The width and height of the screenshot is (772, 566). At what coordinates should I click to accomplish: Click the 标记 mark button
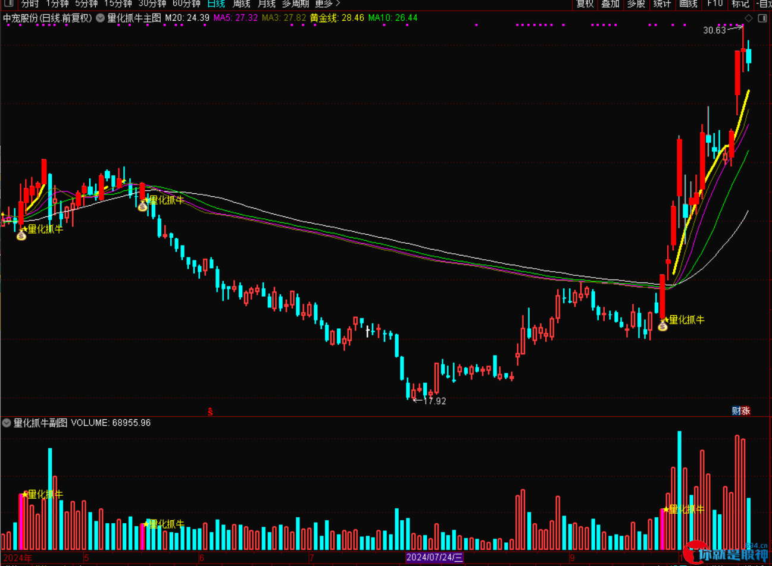740,4
